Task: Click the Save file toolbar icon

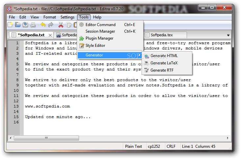Action: [25, 25]
